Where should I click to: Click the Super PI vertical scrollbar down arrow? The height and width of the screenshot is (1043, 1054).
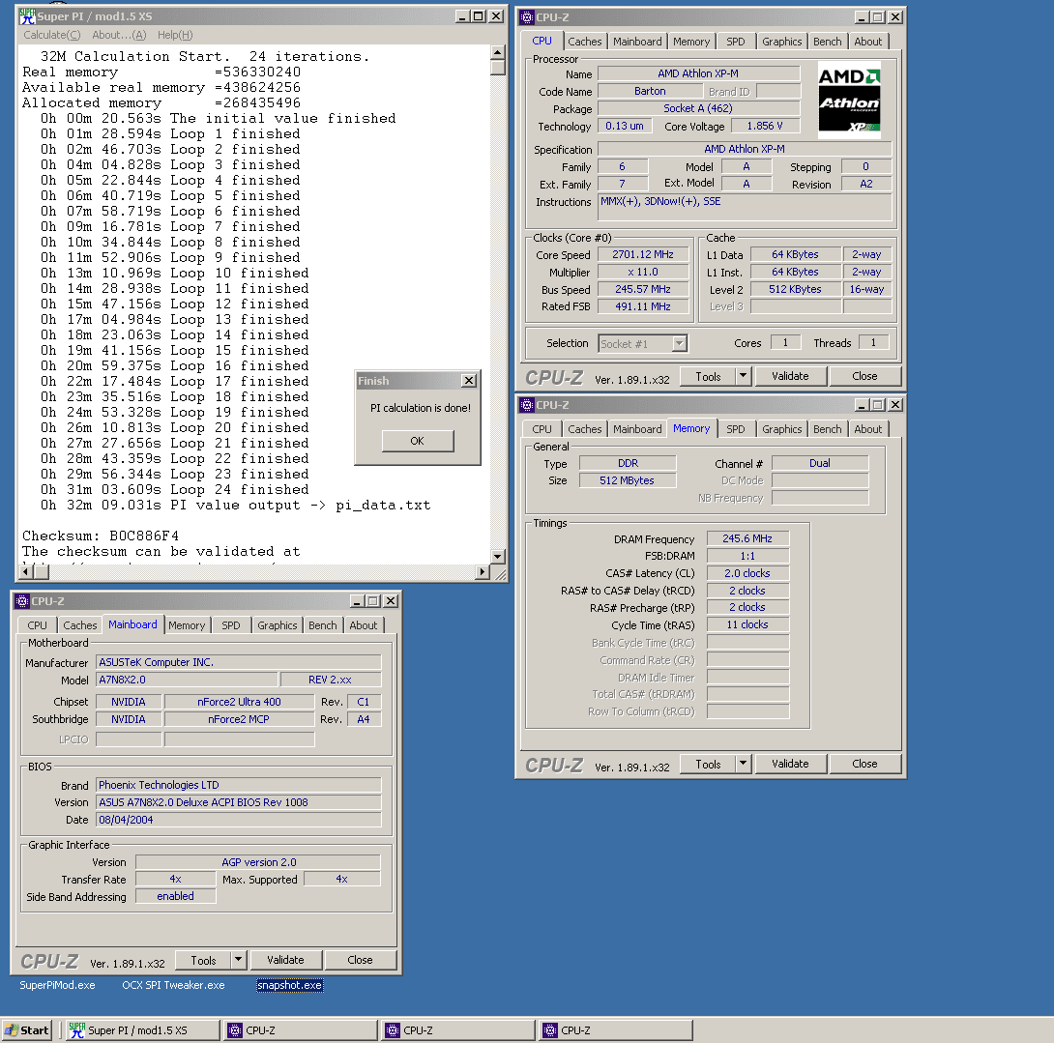pos(497,557)
